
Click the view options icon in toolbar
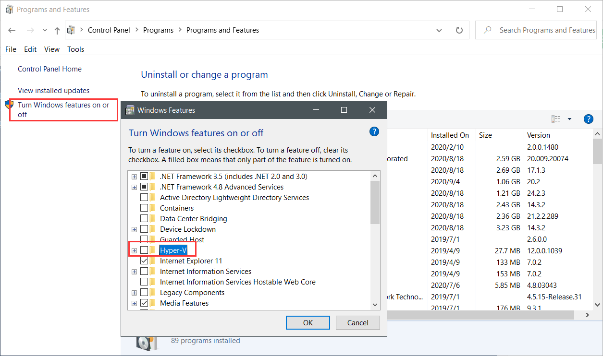click(x=556, y=119)
